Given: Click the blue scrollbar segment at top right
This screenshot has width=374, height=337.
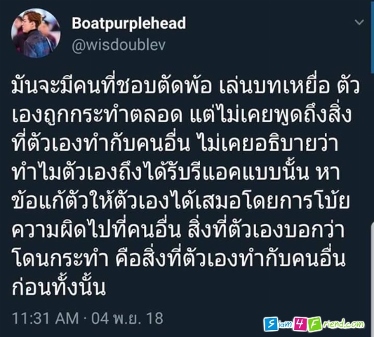Looking at the screenshot, I should (x=373, y=36).
